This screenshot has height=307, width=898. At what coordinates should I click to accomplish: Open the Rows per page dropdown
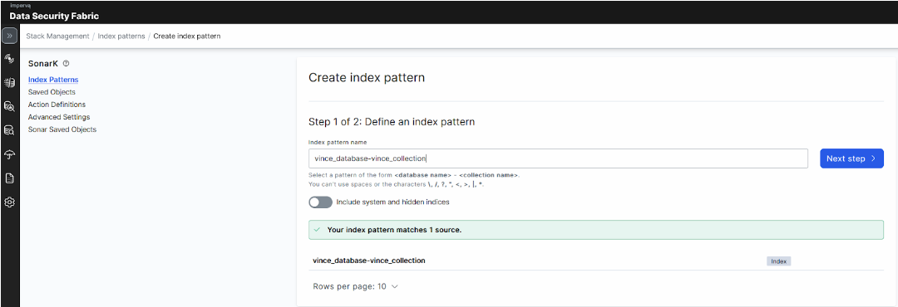(355, 286)
